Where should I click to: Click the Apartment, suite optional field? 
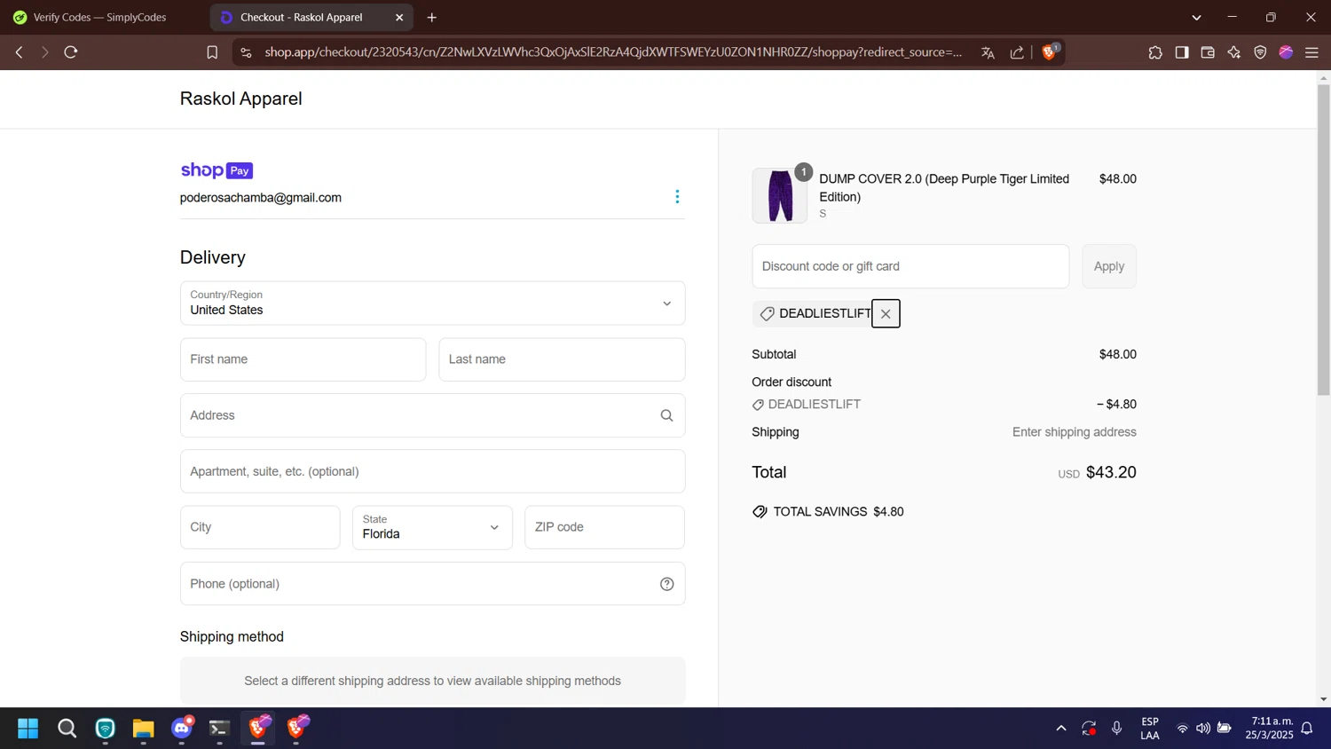pyautogui.click(x=433, y=471)
